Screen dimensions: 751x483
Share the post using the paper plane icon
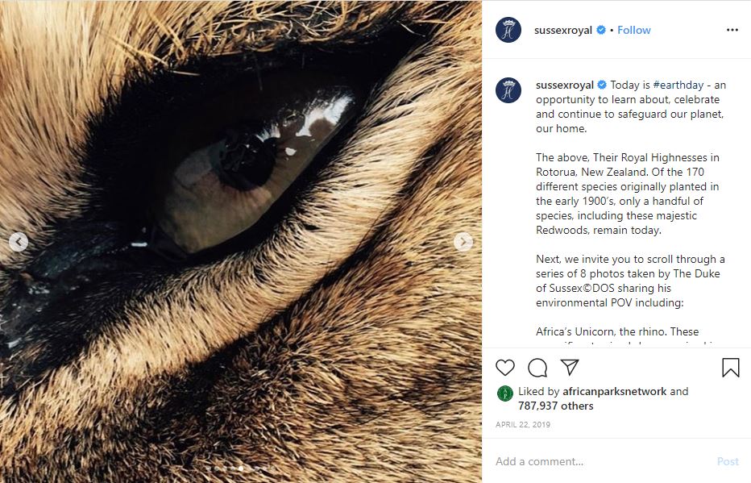pyautogui.click(x=570, y=368)
